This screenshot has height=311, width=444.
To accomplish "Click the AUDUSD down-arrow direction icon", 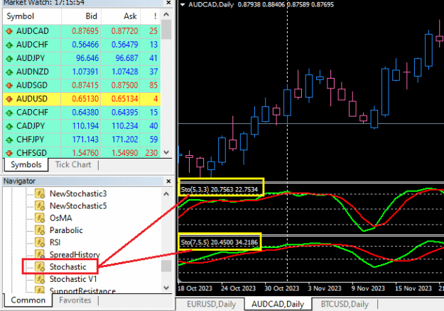I will point(9,99).
